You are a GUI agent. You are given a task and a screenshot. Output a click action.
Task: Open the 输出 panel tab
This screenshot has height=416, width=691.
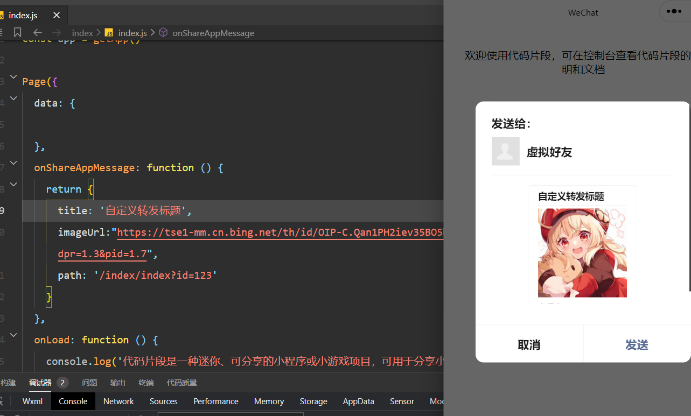click(x=117, y=383)
